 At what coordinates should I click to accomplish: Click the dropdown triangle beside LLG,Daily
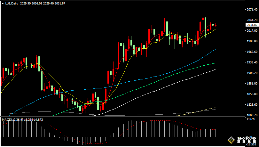(x=3, y=3)
